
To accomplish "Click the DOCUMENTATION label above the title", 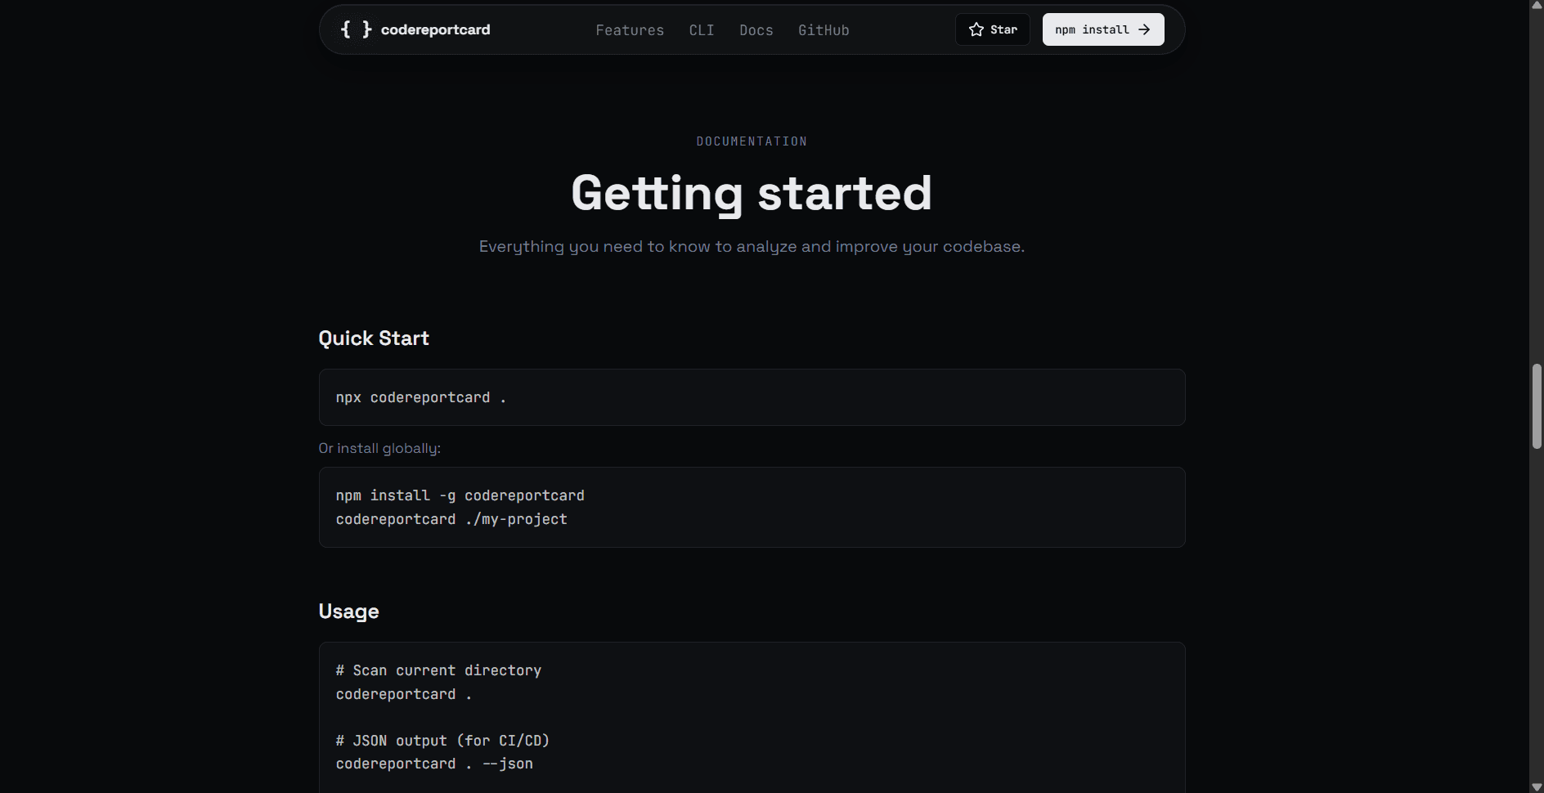I will point(751,141).
